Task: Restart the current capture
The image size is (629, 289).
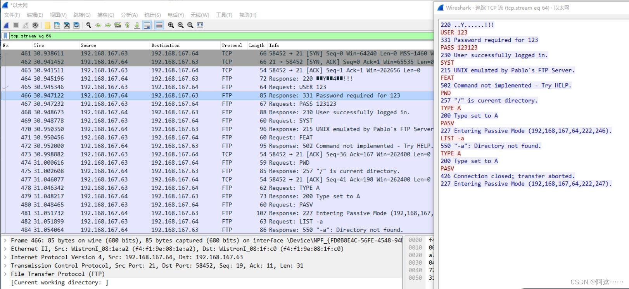Action: coord(26,25)
